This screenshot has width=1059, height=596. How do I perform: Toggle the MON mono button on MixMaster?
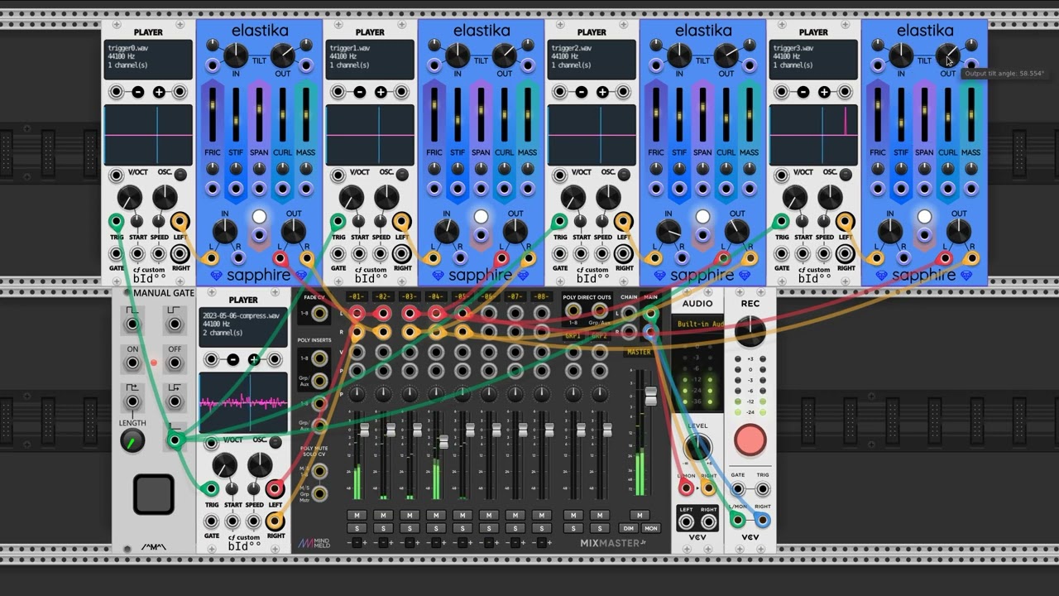click(x=651, y=528)
